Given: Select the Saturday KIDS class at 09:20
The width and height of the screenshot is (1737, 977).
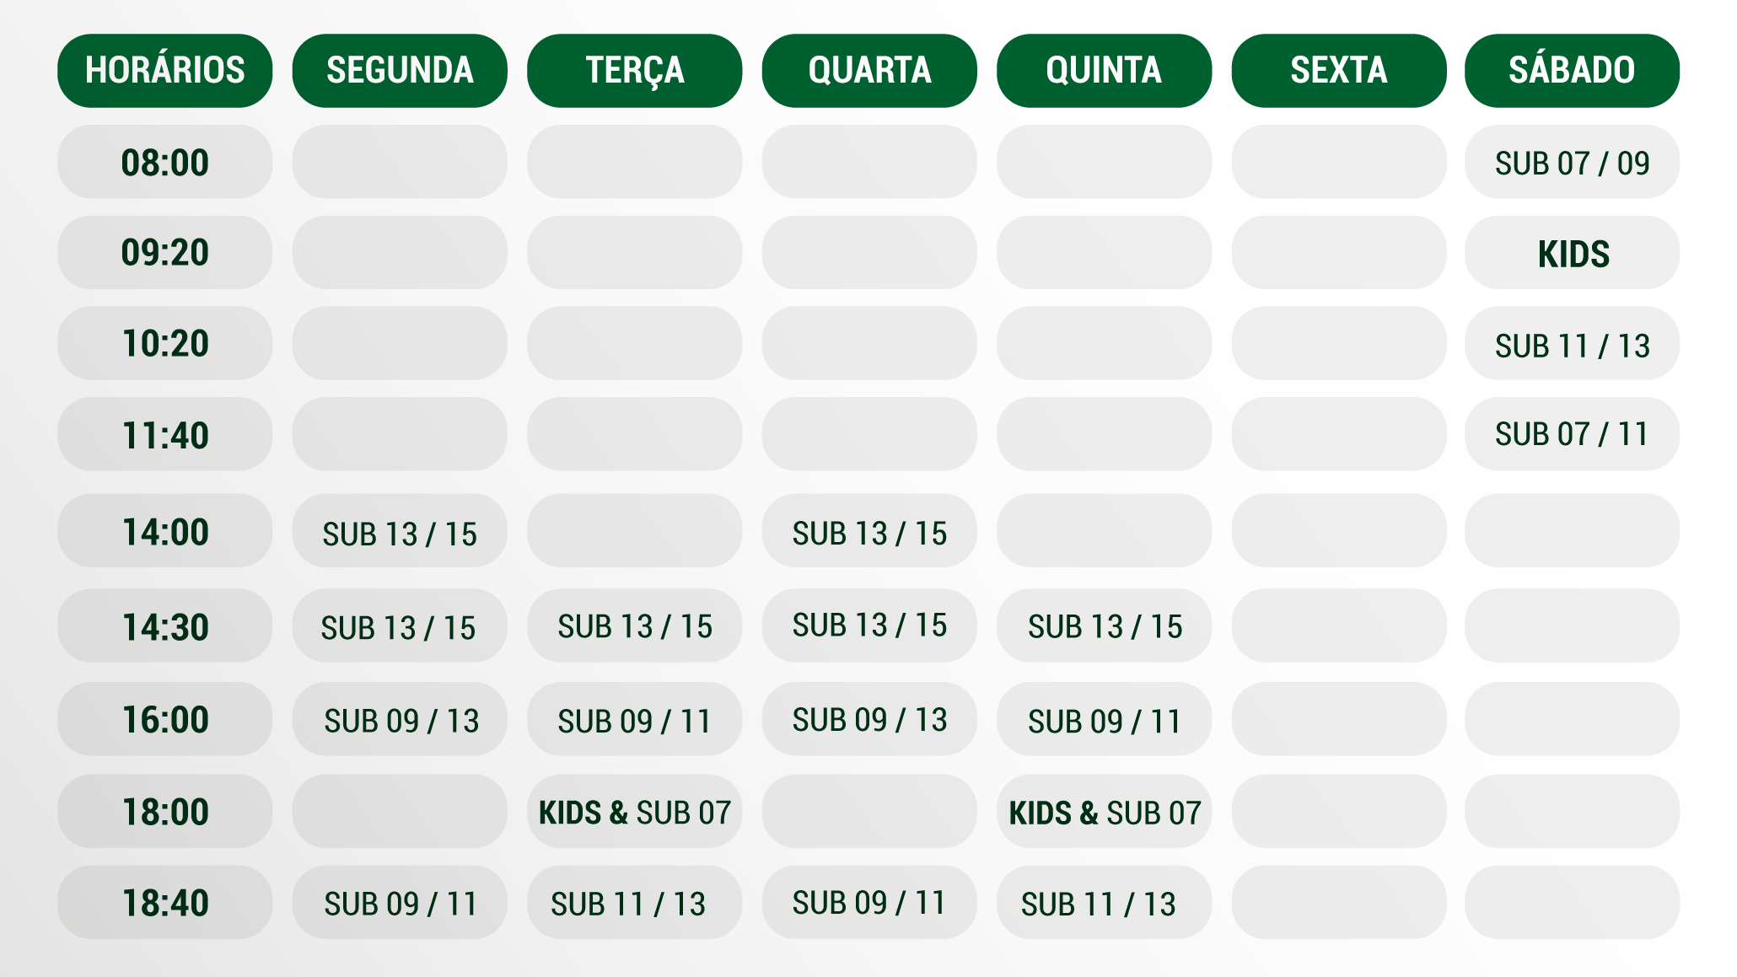Looking at the screenshot, I should point(1572,254).
